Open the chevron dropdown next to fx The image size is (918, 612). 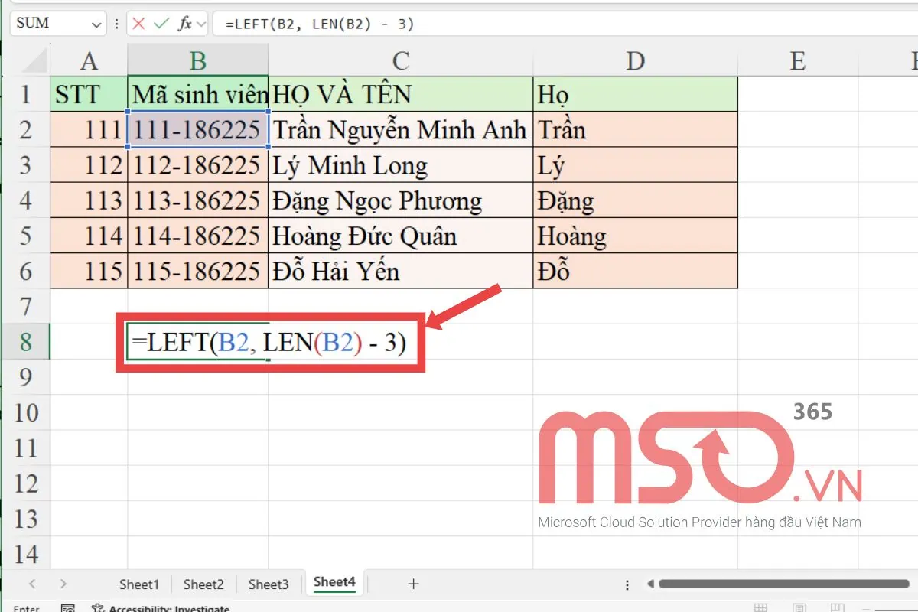(x=201, y=24)
